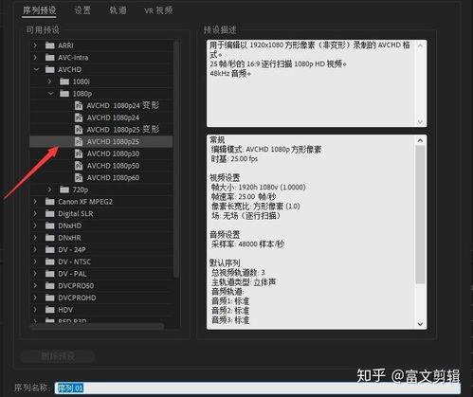Select the AVCHD 1080p24 preset file icon

pos(79,117)
